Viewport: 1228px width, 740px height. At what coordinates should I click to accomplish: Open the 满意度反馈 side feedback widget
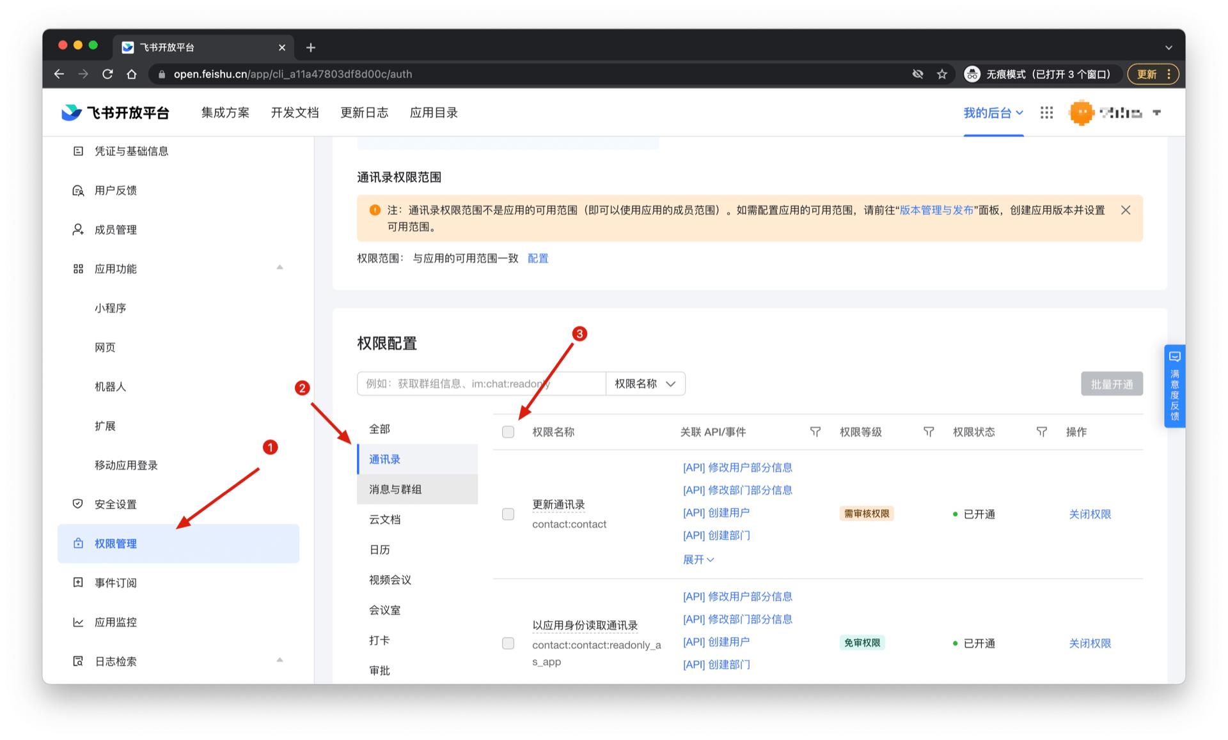click(x=1174, y=386)
